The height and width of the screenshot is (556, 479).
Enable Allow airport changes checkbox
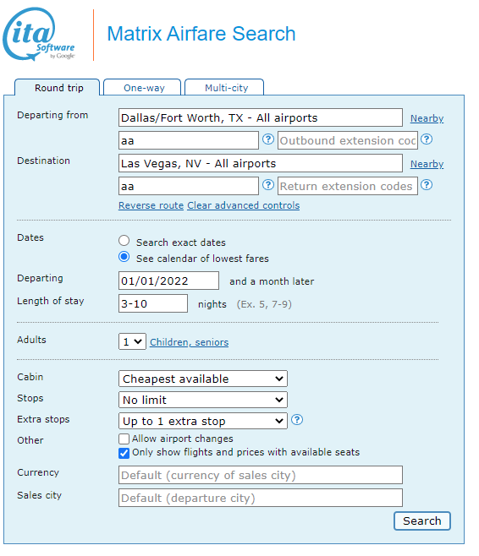click(124, 439)
